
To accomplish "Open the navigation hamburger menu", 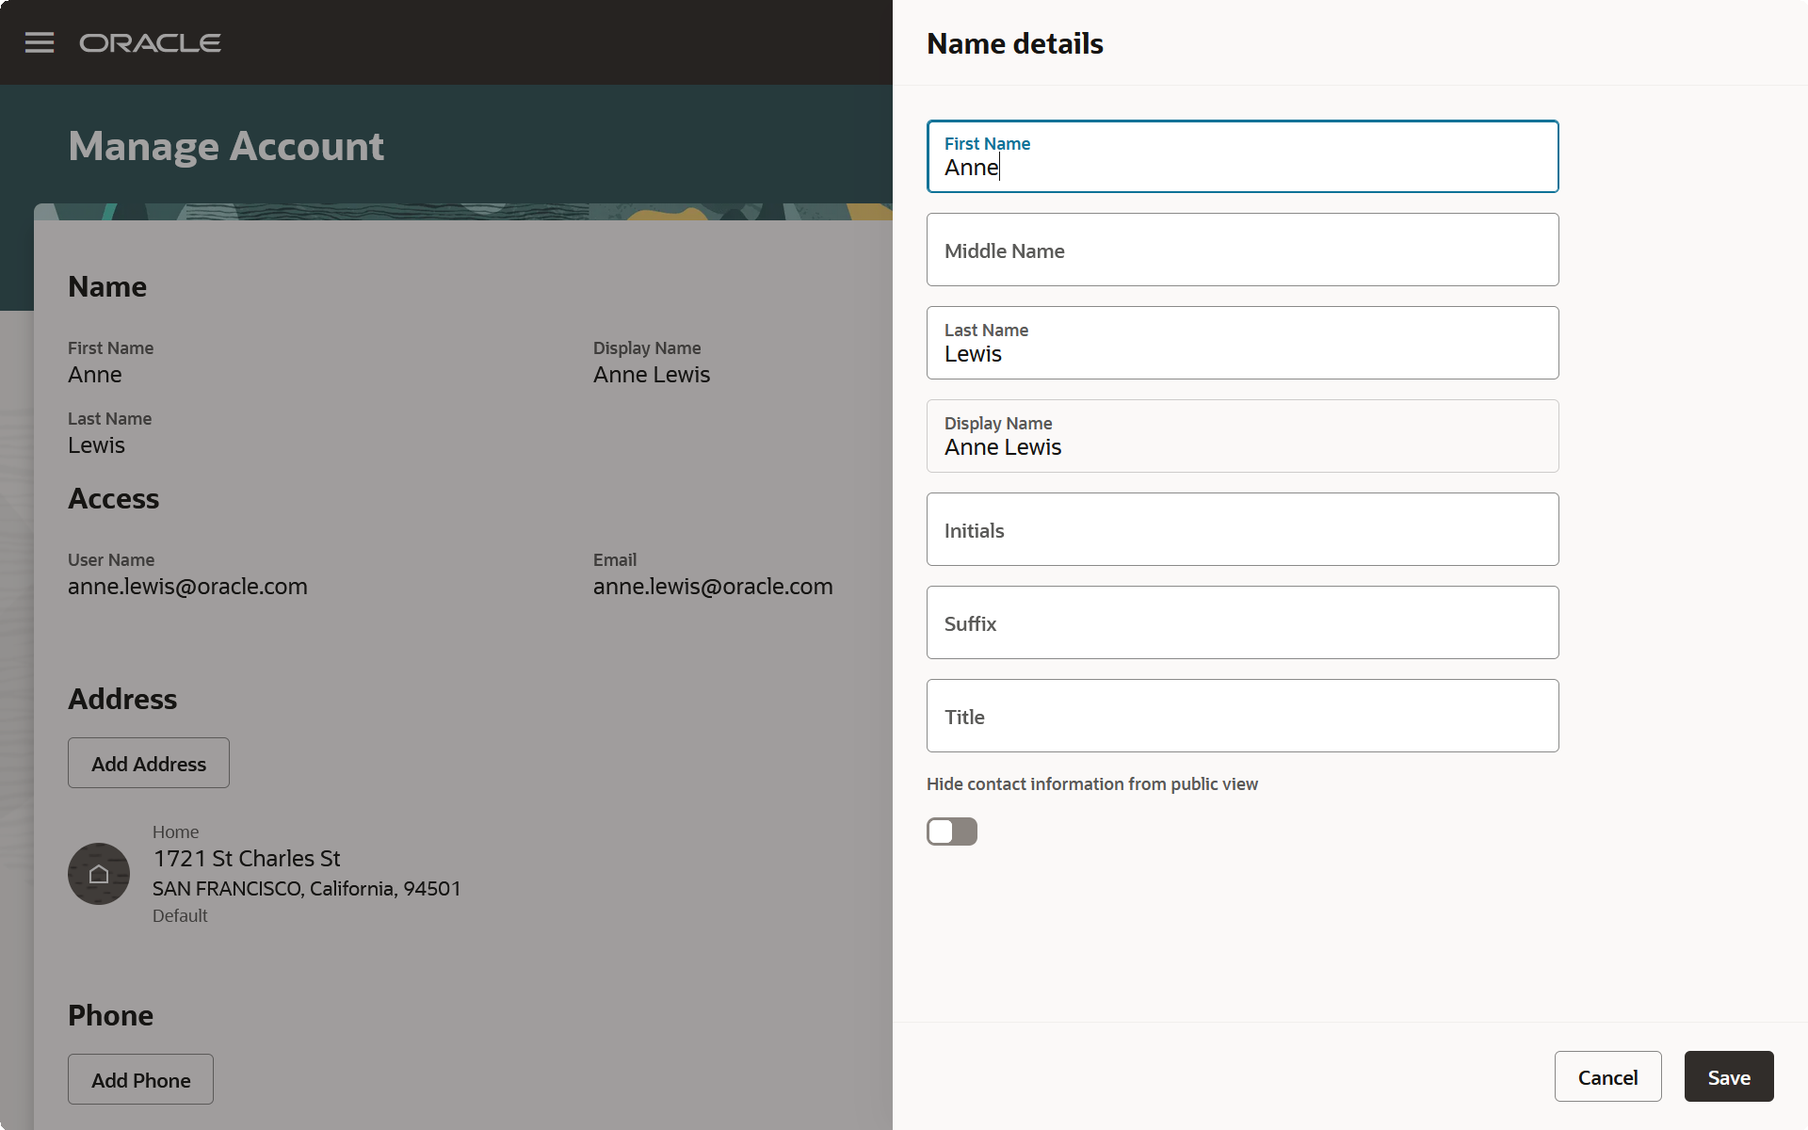I will [40, 41].
